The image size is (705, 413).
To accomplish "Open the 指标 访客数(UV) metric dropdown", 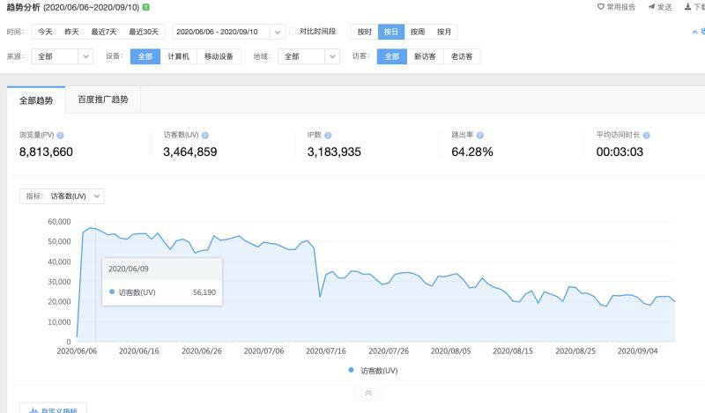I will pos(62,196).
